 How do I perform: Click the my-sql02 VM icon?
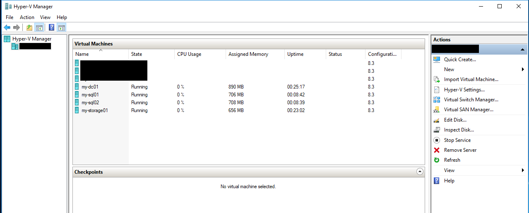point(77,103)
